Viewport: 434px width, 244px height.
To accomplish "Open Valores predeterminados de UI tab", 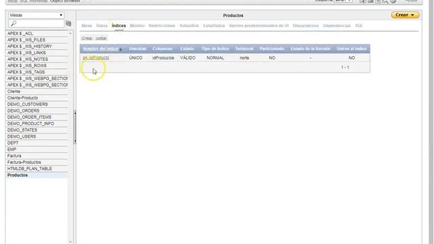I will [x=258, y=26].
